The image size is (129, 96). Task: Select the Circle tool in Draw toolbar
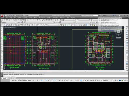coord(2,41)
